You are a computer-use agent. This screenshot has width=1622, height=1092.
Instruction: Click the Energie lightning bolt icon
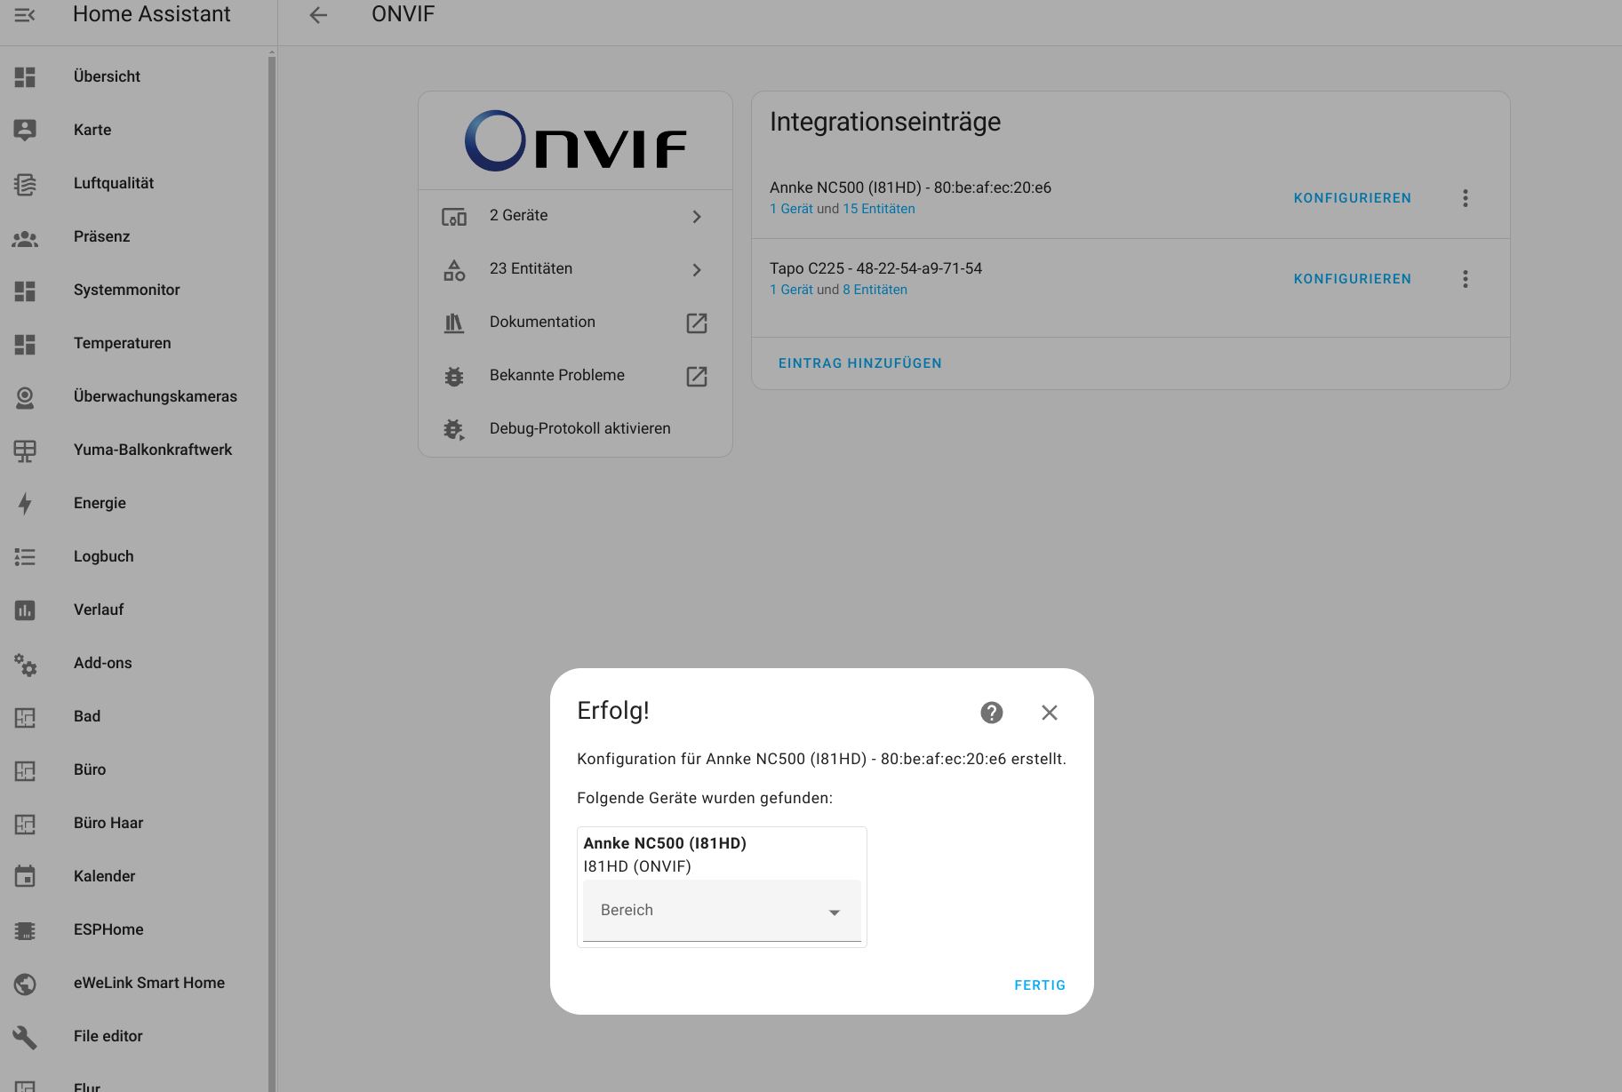click(x=25, y=504)
